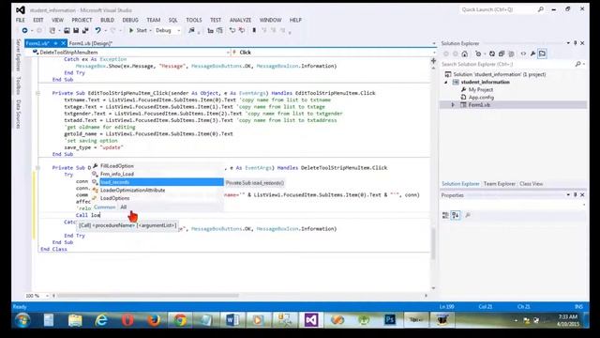Switch to the Form1.vb [Design] tab
Image resolution: width=600 pixels, height=338 pixels.
coord(90,43)
